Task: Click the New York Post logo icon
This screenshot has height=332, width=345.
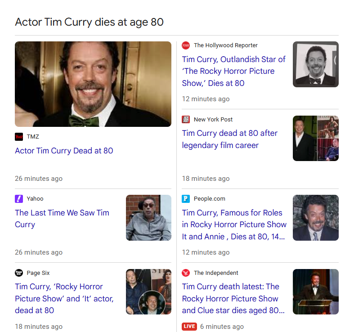Action: click(186, 120)
